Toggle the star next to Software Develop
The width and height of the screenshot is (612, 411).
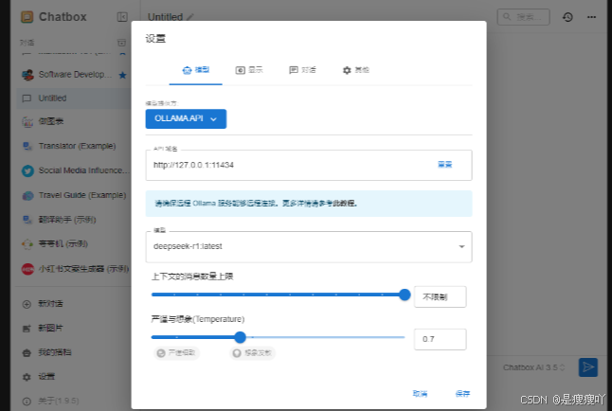pos(122,75)
